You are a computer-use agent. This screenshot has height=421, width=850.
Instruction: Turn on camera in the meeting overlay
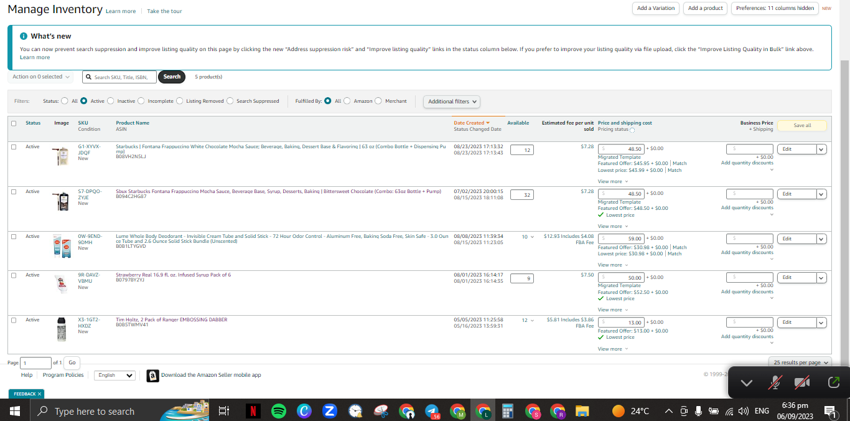(x=802, y=382)
